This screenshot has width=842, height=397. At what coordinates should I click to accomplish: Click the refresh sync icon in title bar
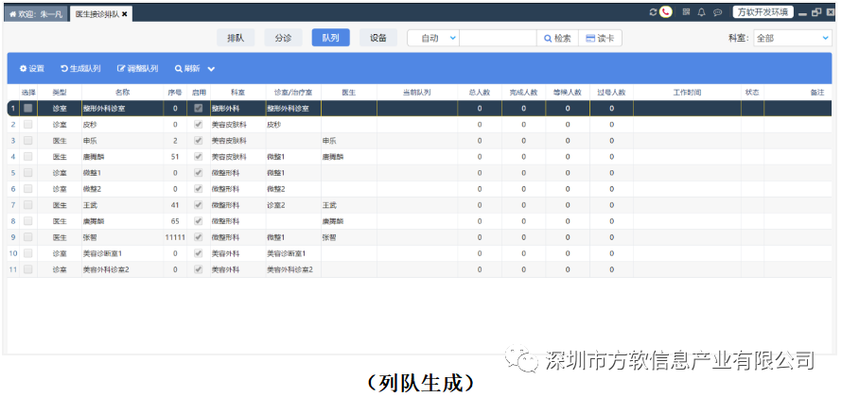point(653,12)
